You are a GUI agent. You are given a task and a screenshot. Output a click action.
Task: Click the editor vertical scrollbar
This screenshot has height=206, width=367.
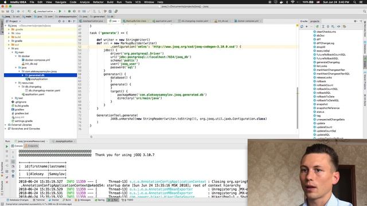coord(298,108)
